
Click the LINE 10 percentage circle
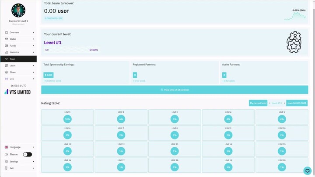tap(282, 135)
